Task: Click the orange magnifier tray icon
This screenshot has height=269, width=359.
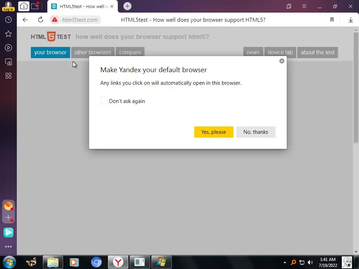Action: (293, 262)
